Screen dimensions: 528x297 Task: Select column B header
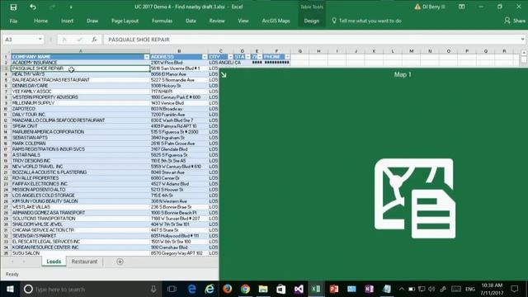point(179,51)
